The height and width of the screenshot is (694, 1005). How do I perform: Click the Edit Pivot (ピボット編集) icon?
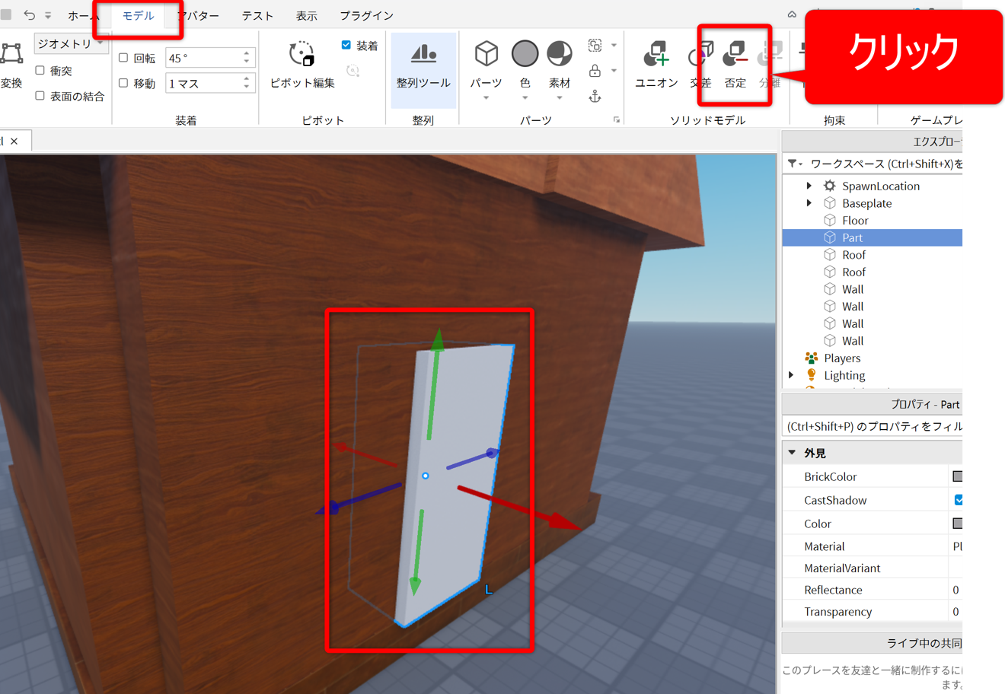pos(302,56)
